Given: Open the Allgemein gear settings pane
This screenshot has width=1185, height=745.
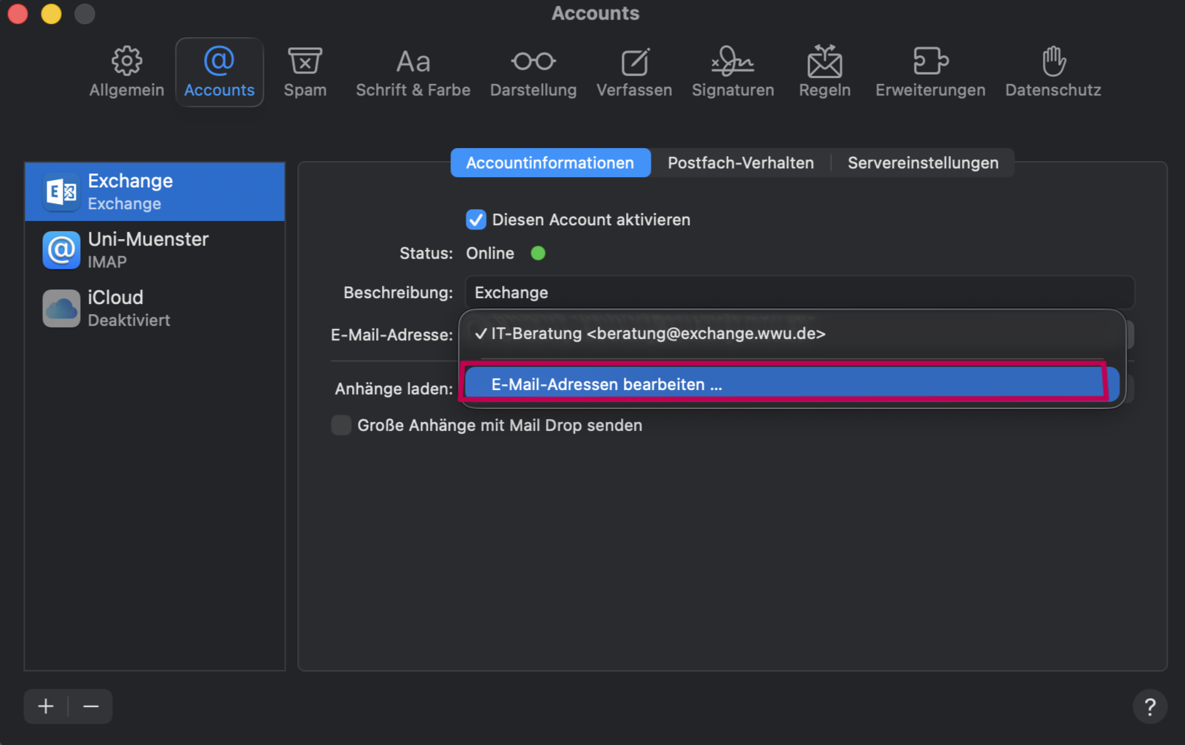Looking at the screenshot, I should point(127,72).
